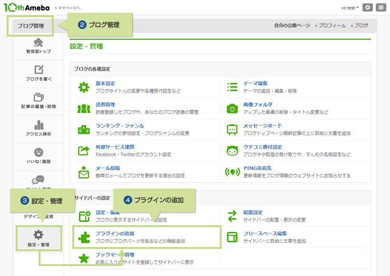The height and width of the screenshot is (276, 390).
Task: Open 記事の編集・削除 in sidebar
Action: click(39, 101)
